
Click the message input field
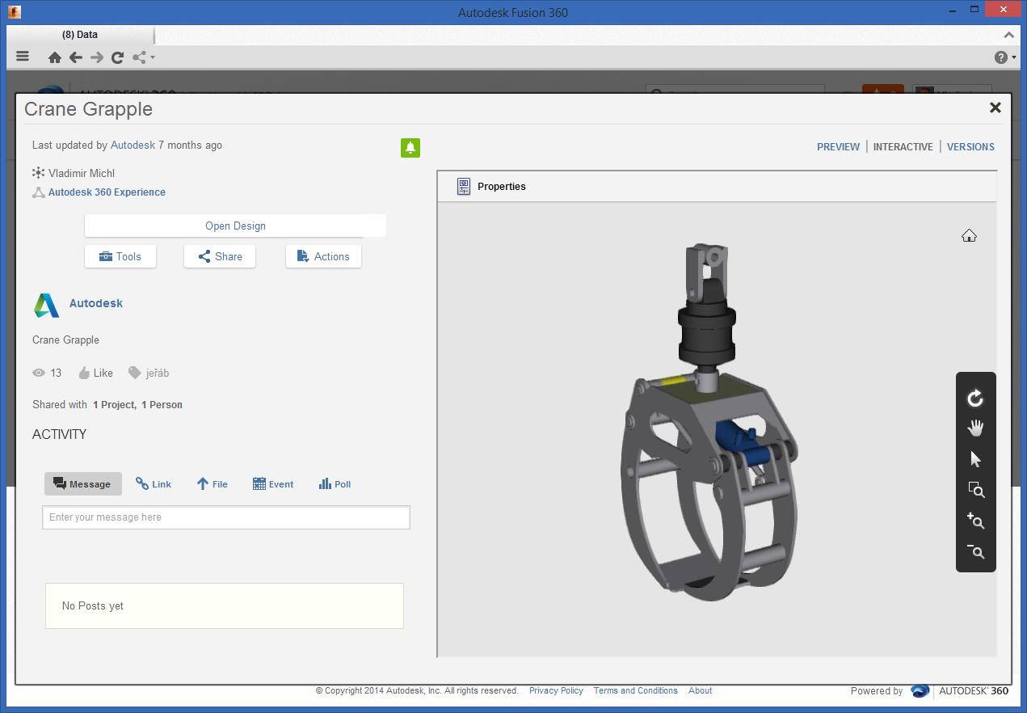tap(226, 517)
